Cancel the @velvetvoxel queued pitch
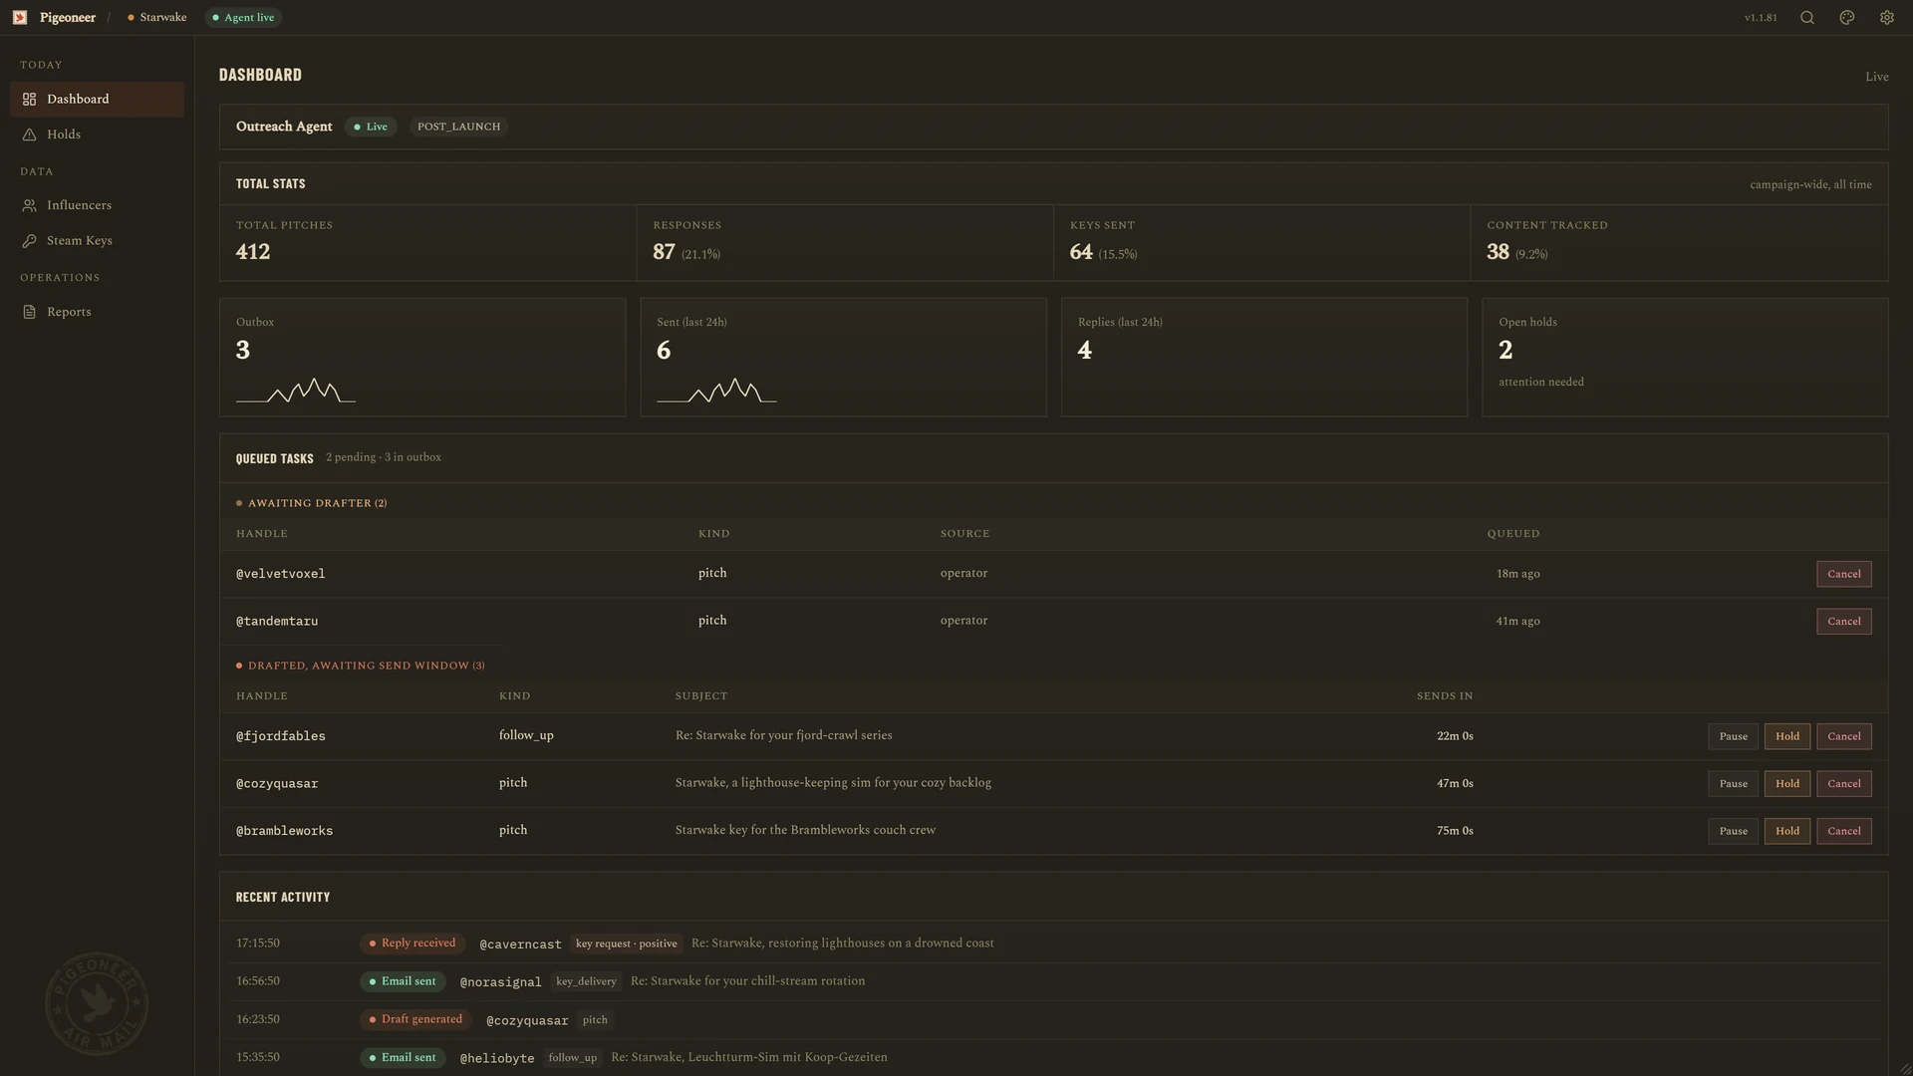This screenshot has width=1913, height=1076. pos(1843,575)
